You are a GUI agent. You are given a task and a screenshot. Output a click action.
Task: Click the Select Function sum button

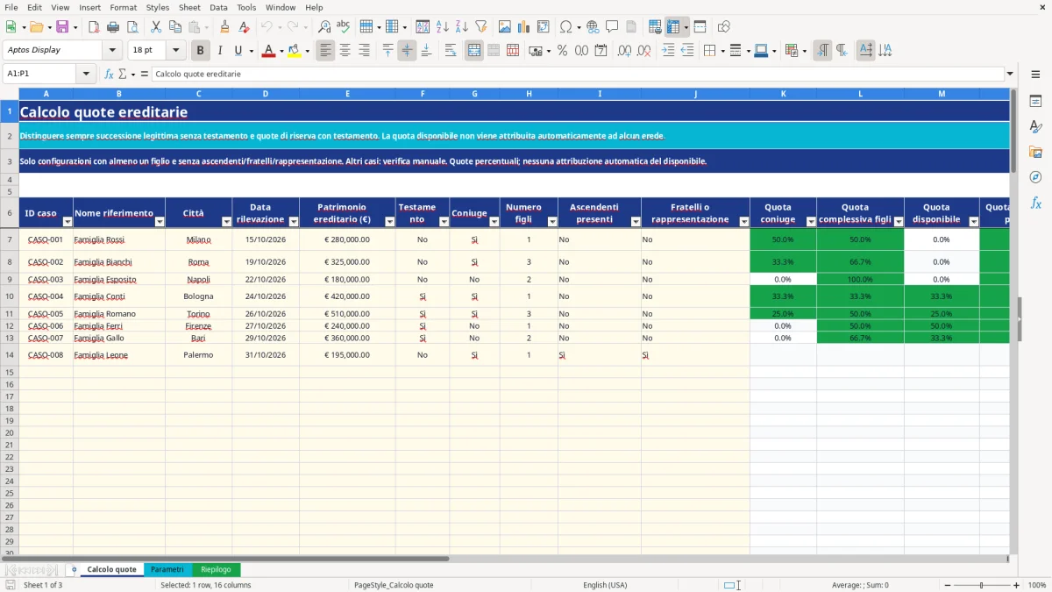pos(122,74)
